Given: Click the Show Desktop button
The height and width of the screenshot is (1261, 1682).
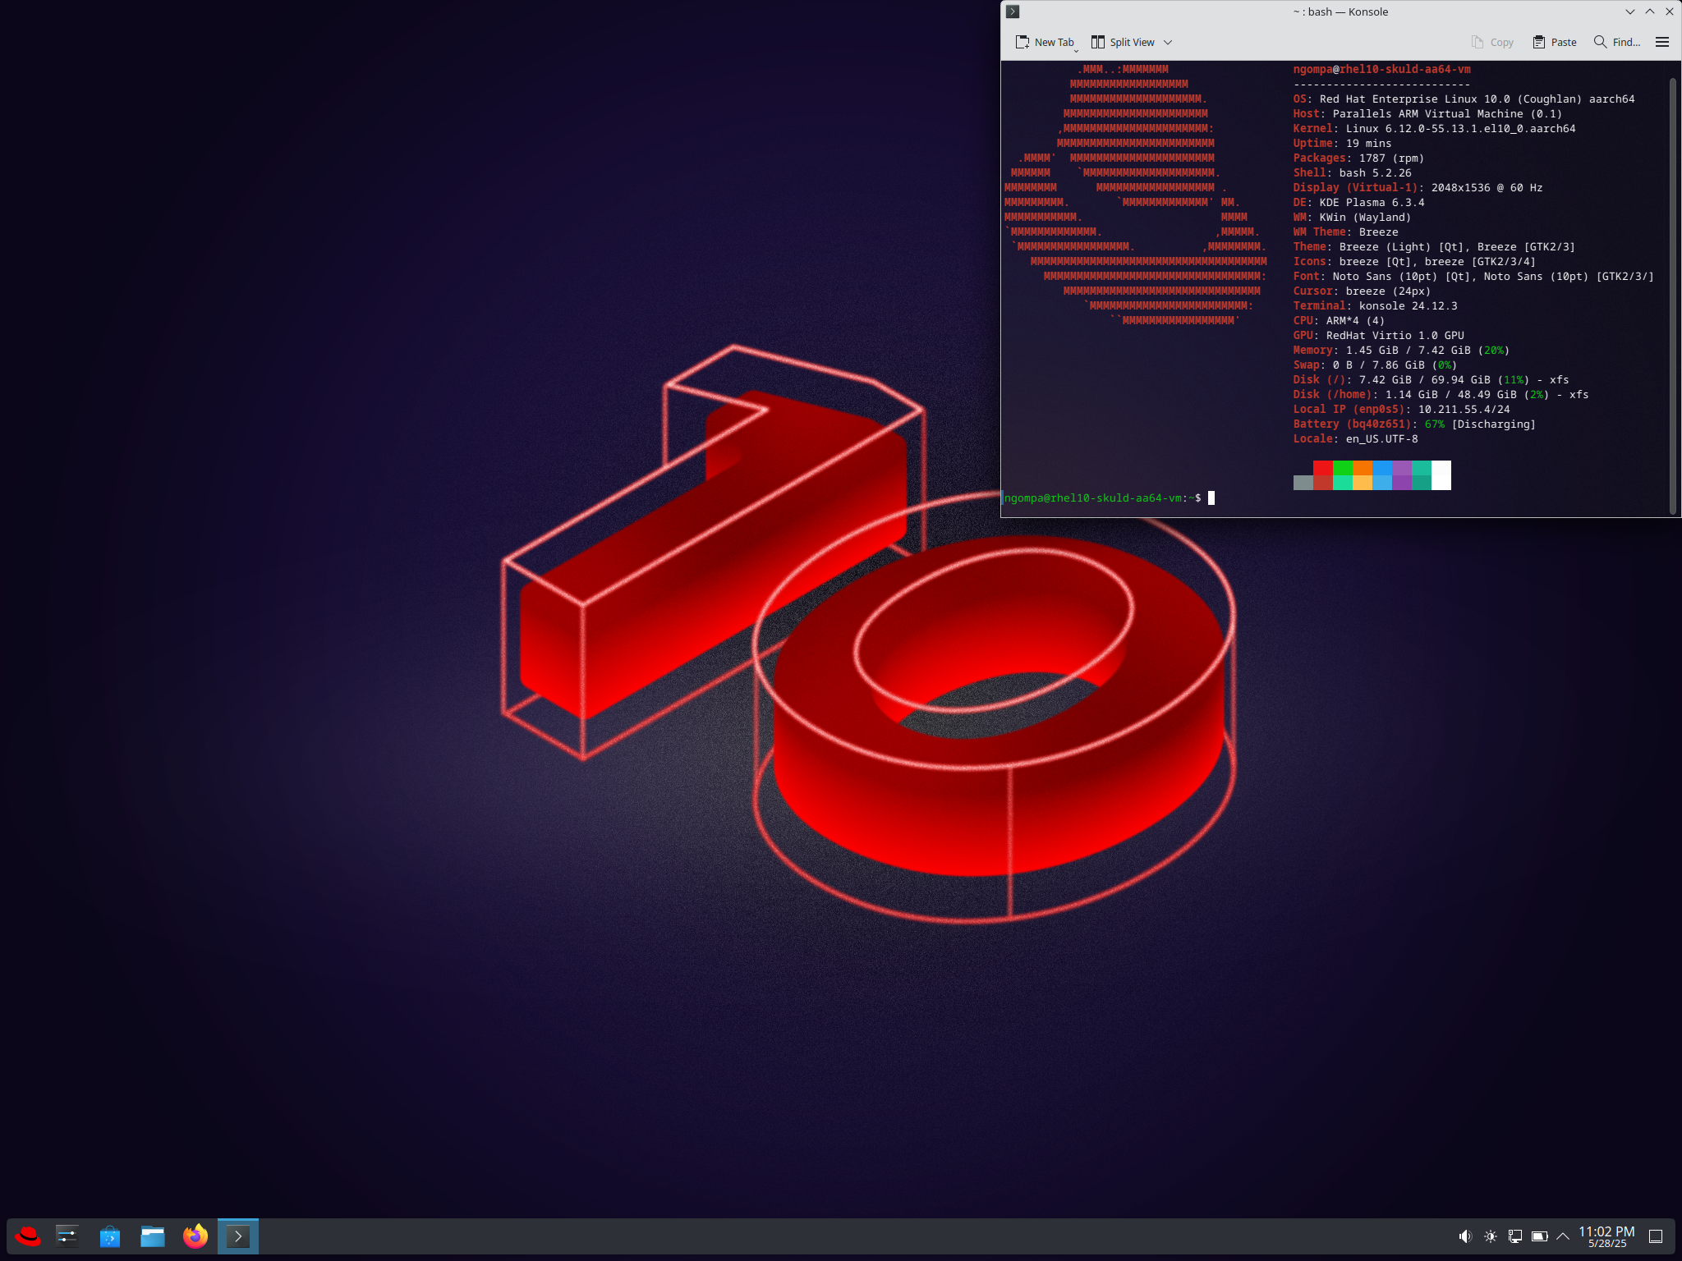Looking at the screenshot, I should coord(1657,1236).
